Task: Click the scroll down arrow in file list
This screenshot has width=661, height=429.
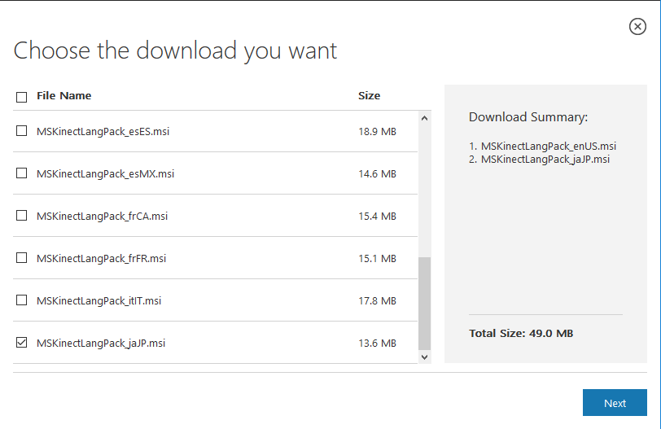Action: pos(424,357)
